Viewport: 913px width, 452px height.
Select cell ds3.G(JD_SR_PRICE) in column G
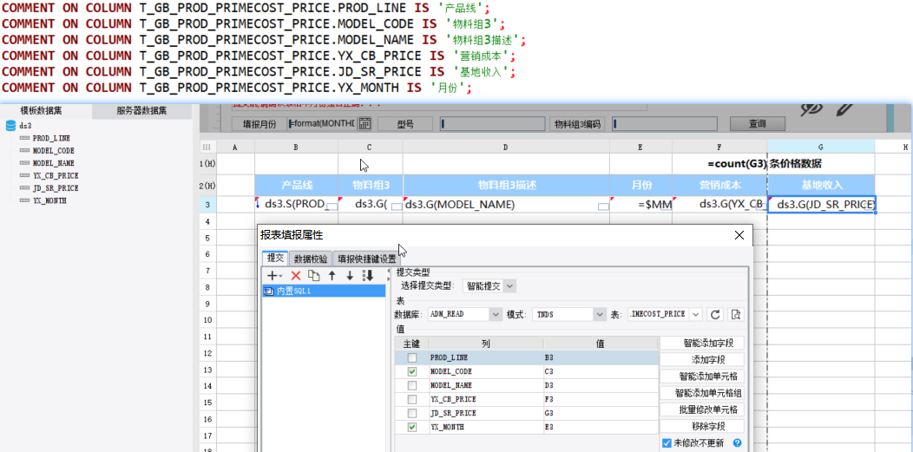(821, 204)
